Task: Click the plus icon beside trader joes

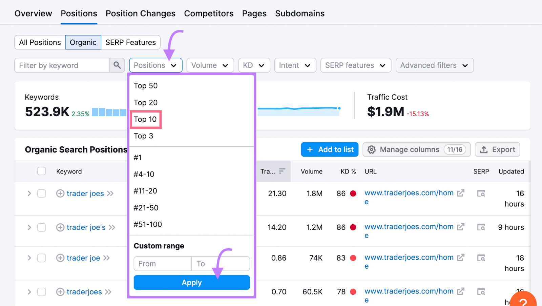Action: click(x=60, y=193)
